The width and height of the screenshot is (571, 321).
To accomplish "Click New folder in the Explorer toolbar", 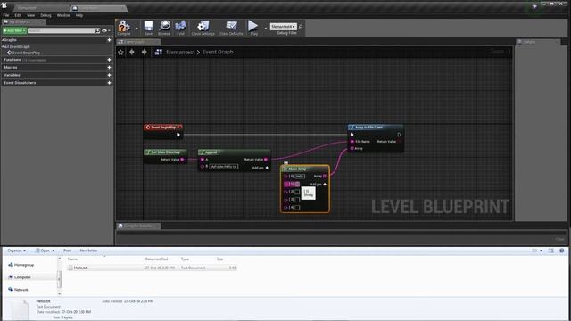I will point(88,251).
